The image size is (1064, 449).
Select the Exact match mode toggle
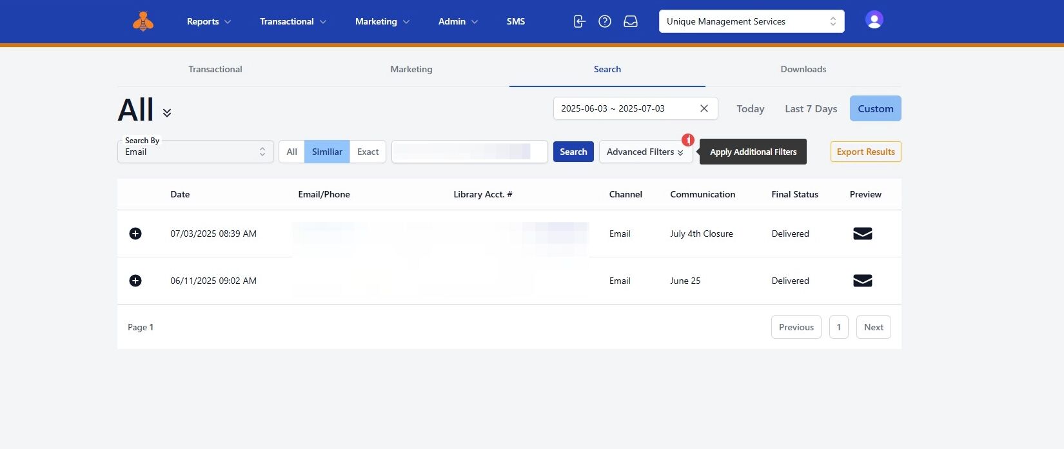pos(368,152)
